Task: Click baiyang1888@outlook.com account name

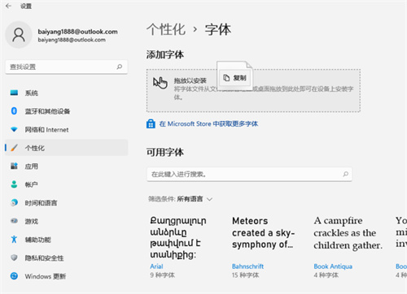Action: pos(77,32)
